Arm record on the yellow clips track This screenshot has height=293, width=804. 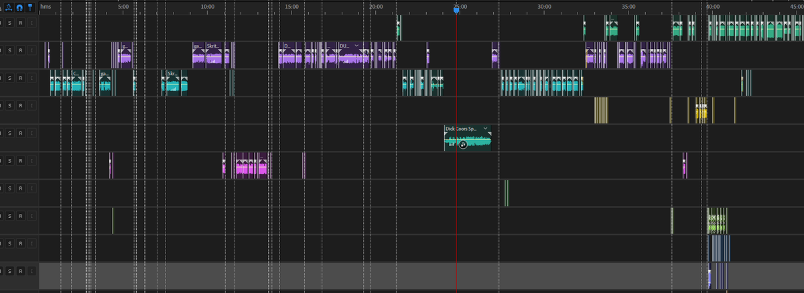pyautogui.click(x=20, y=105)
